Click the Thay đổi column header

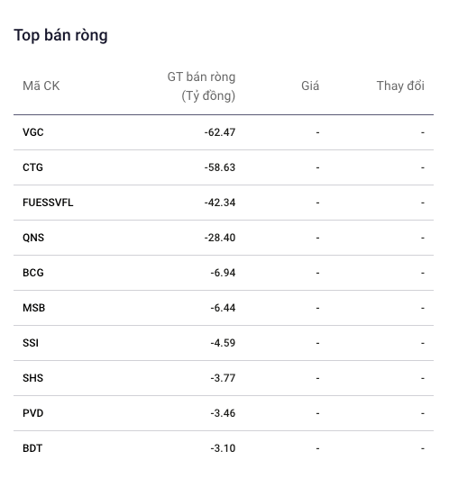click(x=400, y=86)
